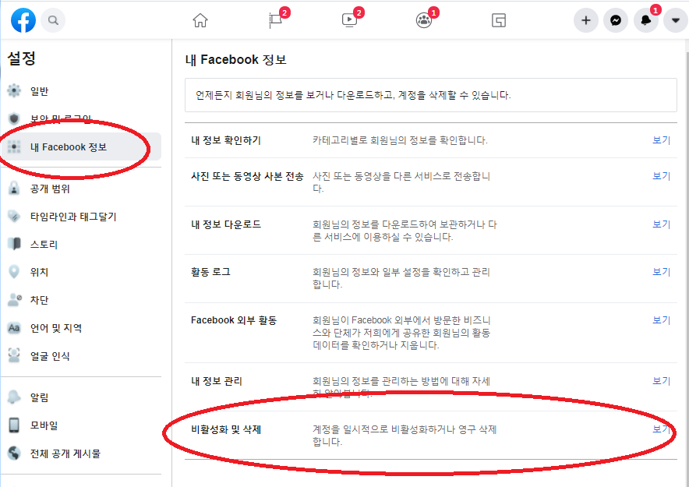Click 보기 for 내 정보 다운로드
This screenshot has height=487, width=689.
[x=661, y=224]
